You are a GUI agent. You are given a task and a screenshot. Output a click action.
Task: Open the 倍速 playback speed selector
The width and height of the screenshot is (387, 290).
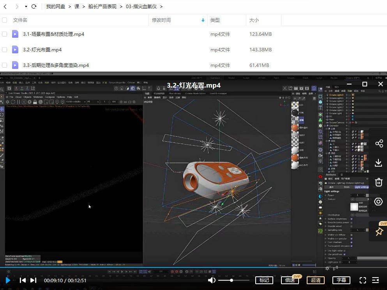click(x=290, y=280)
